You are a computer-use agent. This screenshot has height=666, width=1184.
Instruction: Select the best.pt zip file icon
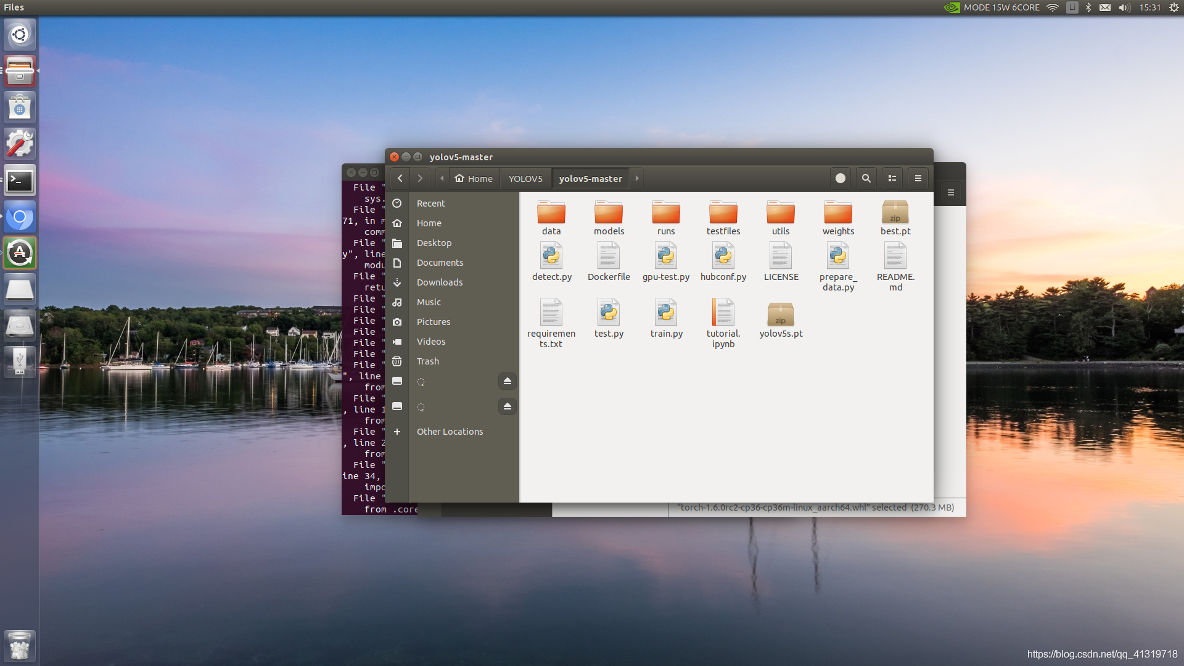coord(895,213)
